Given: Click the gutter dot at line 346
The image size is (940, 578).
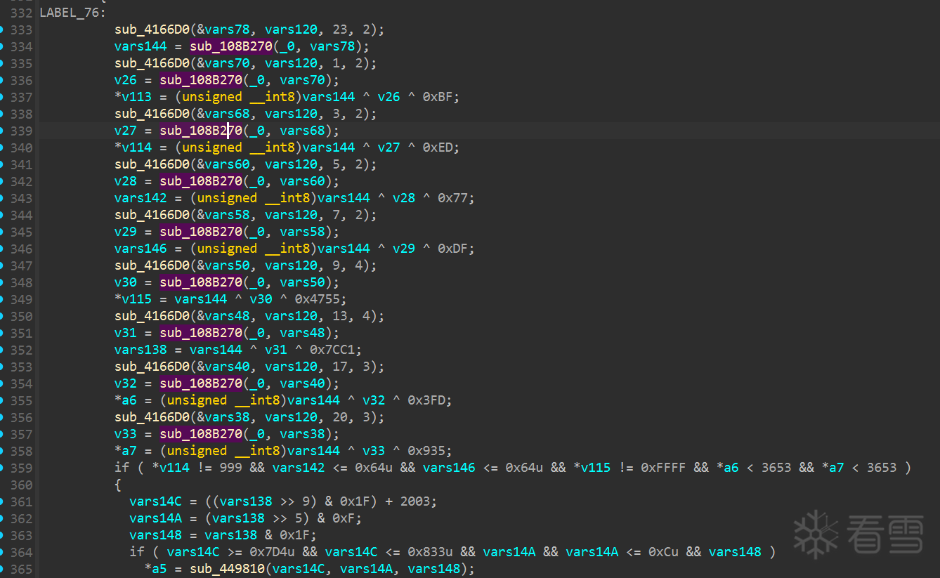Looking at the screenshot, I should [2, 249].
